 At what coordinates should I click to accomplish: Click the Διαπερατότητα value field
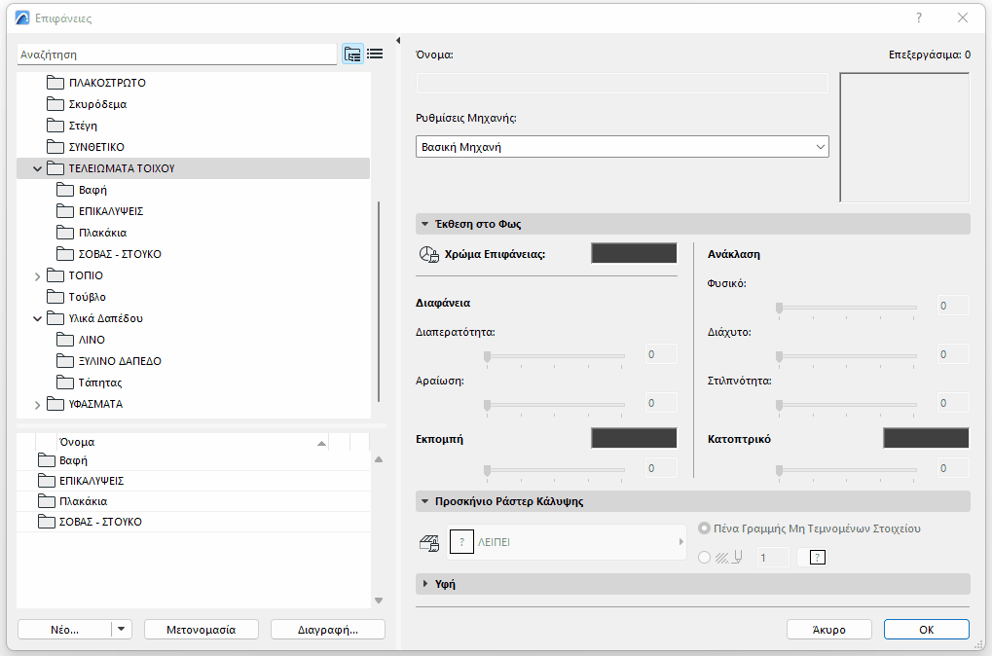click(660, 354)
